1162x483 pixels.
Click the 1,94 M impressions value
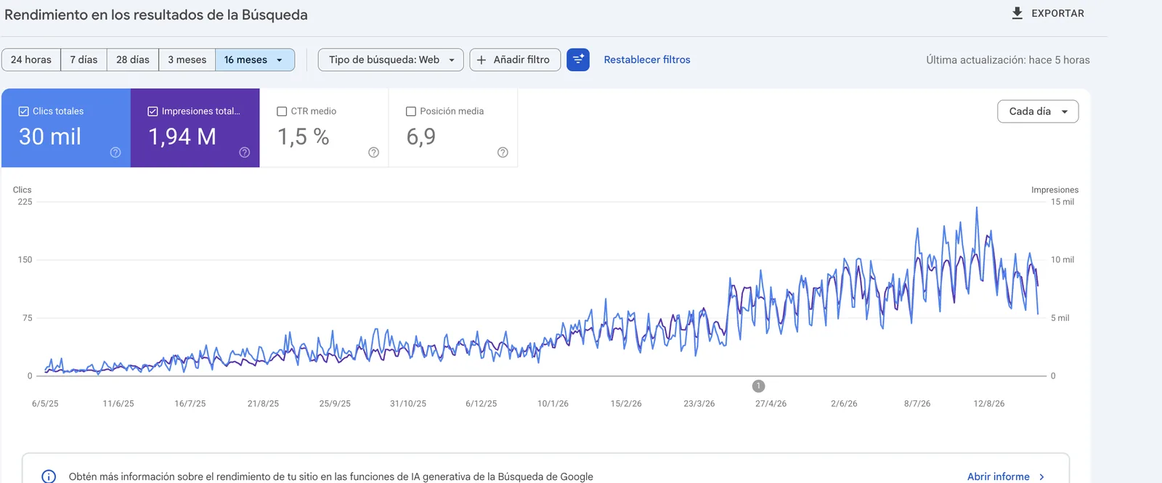point(182,137)
